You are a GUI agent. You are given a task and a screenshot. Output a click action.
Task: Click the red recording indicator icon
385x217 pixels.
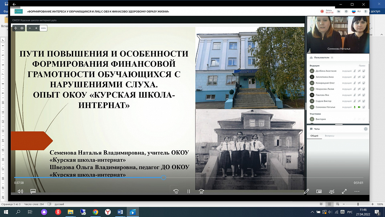322,11
